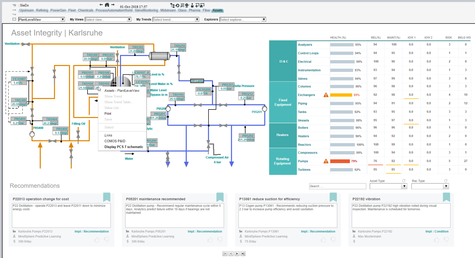Click the home navigation icon
This screenshot has height=258, width=475.
pyautogui.click(x=106, y=5)
